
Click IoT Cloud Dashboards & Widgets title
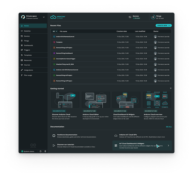[132, 144]
